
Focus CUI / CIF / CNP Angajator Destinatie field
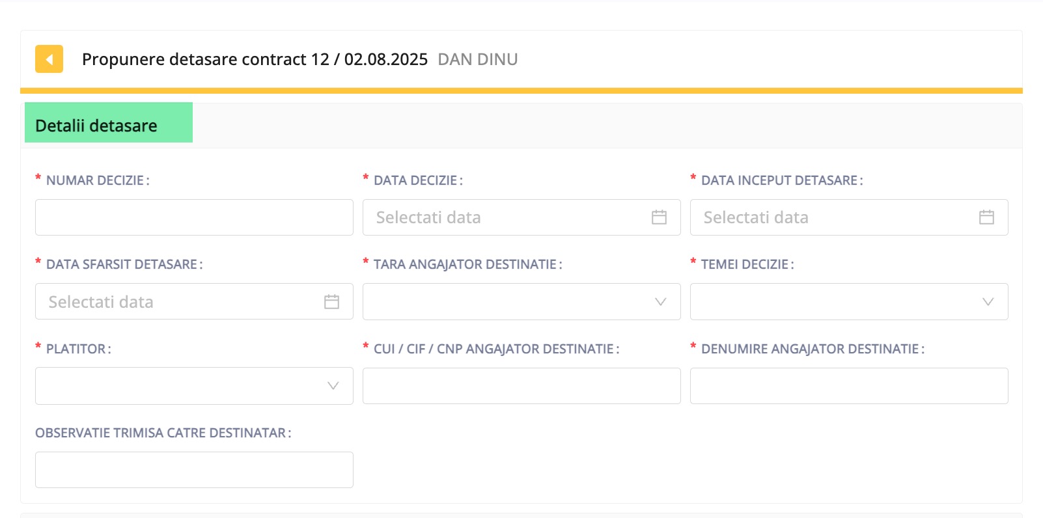[521, 386]
